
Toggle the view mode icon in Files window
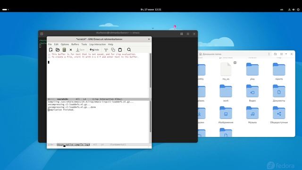coord(282,54)
